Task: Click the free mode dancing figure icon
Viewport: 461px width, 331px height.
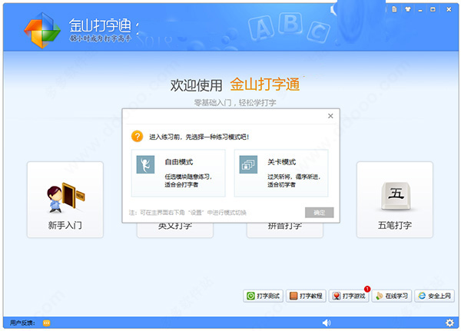Action: click(145, 164)
